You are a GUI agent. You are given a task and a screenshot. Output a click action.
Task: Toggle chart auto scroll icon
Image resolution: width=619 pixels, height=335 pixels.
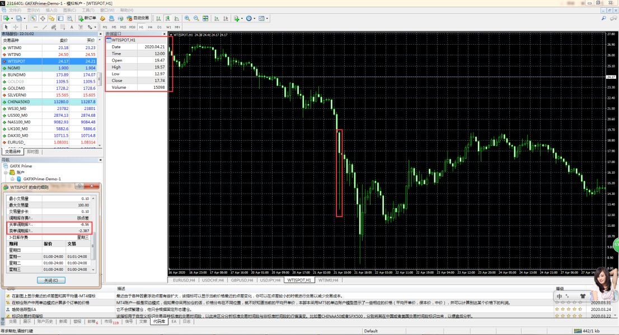pos(217,18)
